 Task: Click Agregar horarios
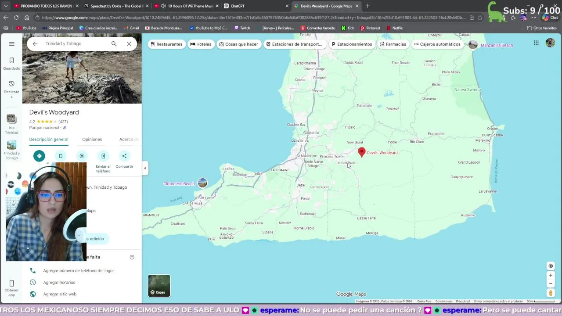click(x=59, y=283)
